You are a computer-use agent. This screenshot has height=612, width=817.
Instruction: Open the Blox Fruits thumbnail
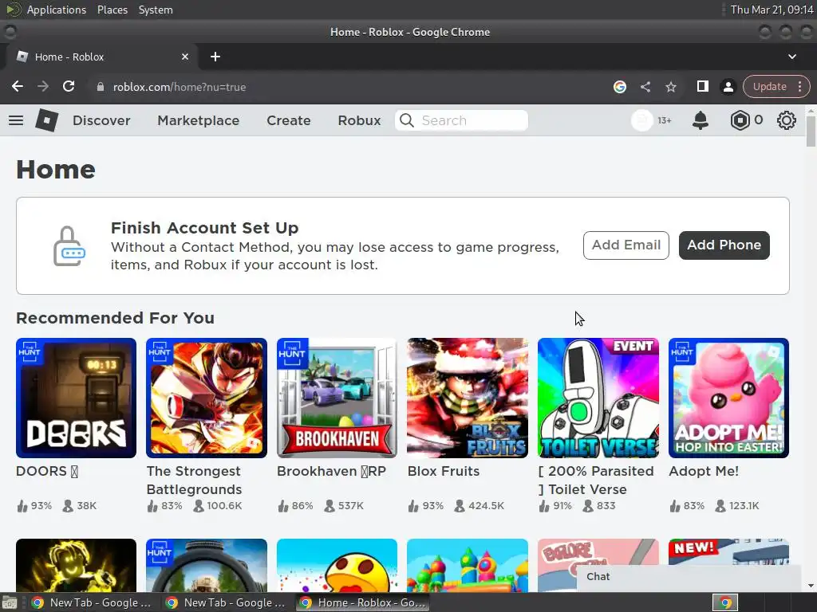click(x=468, y=398)
